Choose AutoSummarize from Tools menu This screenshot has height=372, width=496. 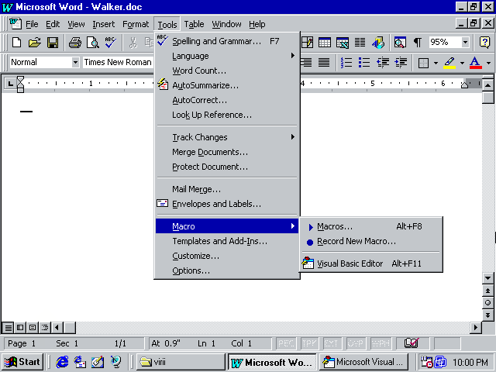point(227,85)
